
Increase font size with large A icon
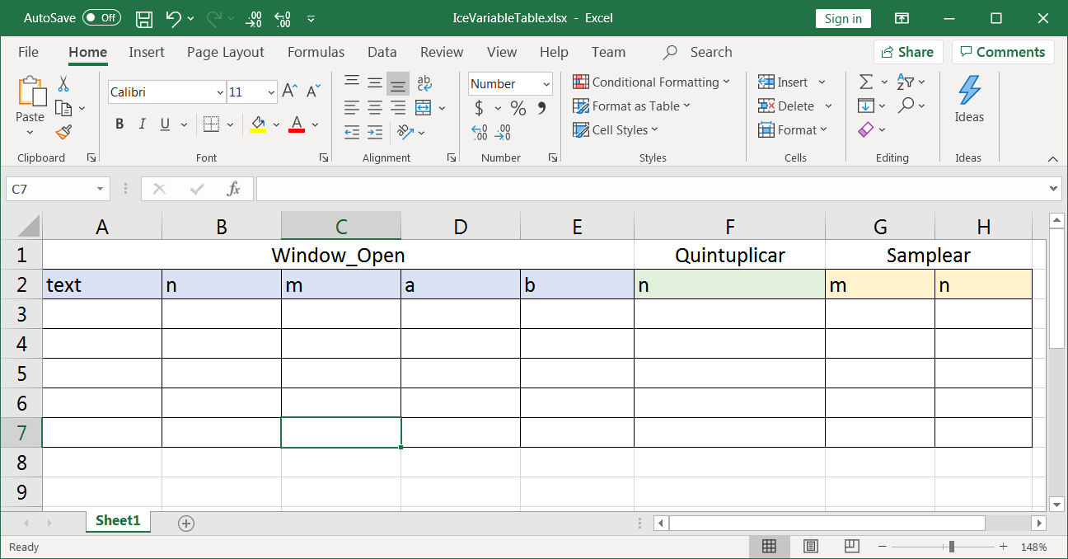289,92
